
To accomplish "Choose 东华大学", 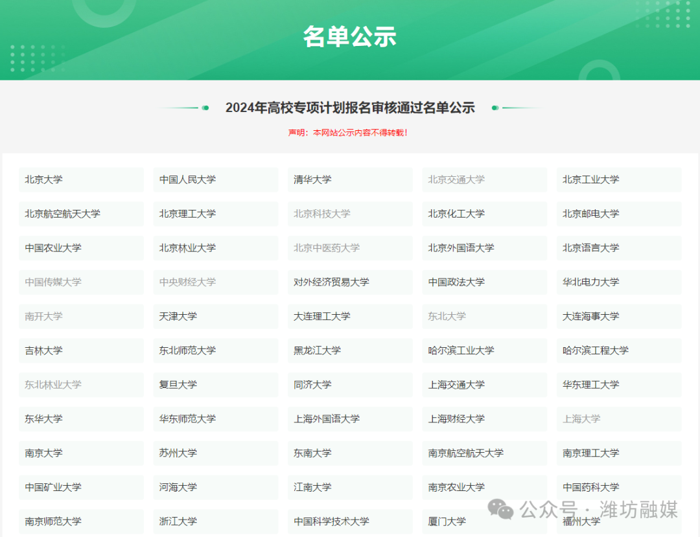I will (81, 419).
